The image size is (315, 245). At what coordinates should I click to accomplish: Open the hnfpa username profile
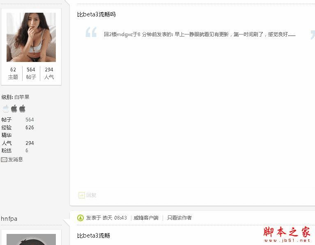pos(9,219)
